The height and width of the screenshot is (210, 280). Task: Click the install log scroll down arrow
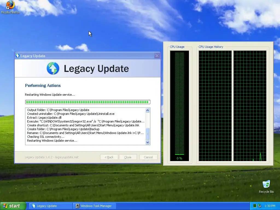[x=147, y=142]
